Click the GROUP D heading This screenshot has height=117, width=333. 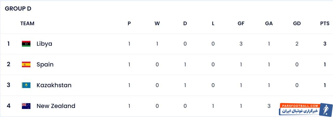click(18, 9)
